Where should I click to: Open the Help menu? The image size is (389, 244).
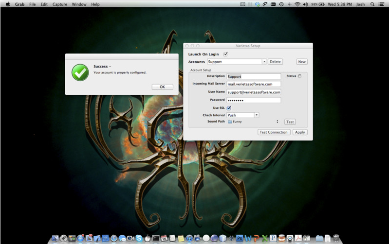pyautogui.click(x=95, y=4)
